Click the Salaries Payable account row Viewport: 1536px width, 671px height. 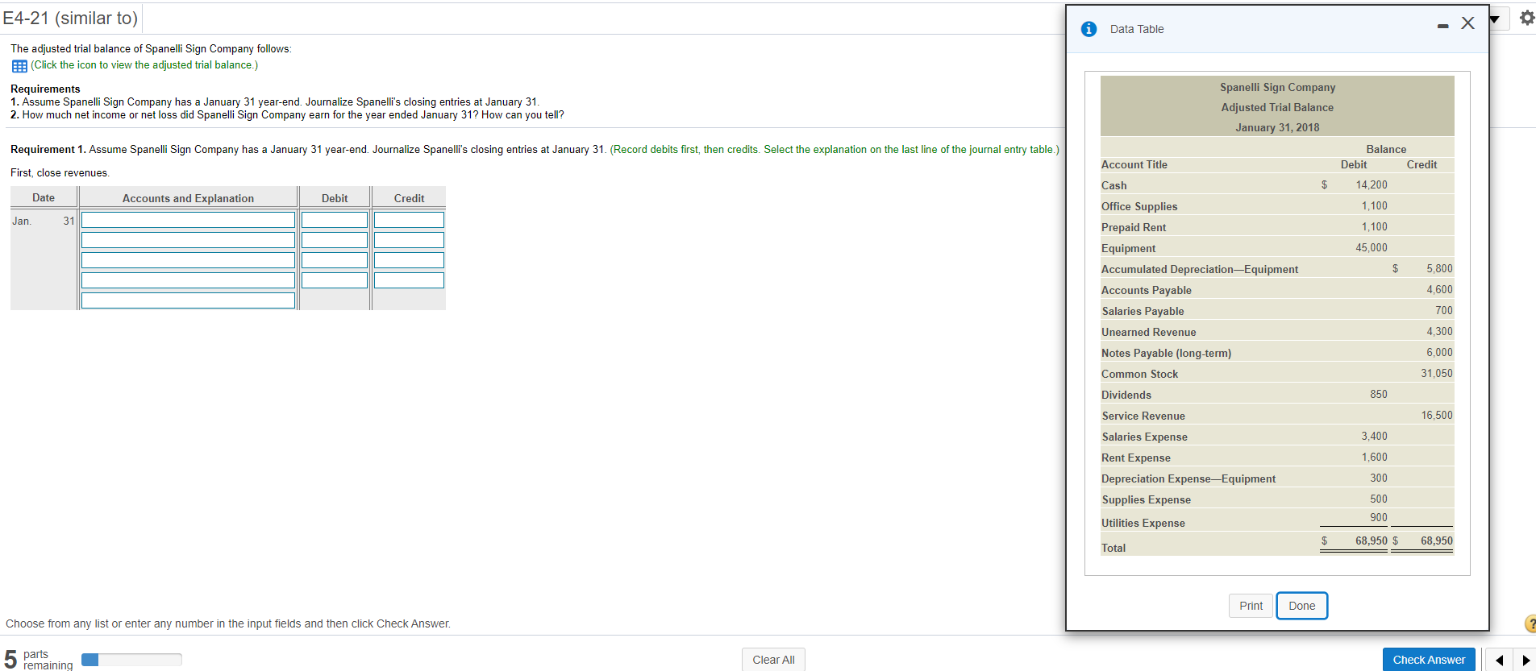pos(1277,311)
